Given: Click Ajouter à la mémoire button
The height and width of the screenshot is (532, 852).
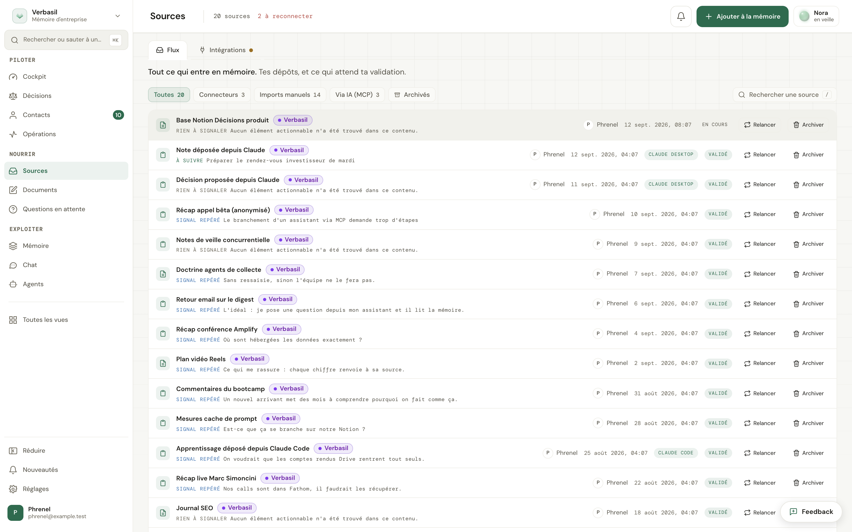Looking at the screenshot, I should point(742,16).
